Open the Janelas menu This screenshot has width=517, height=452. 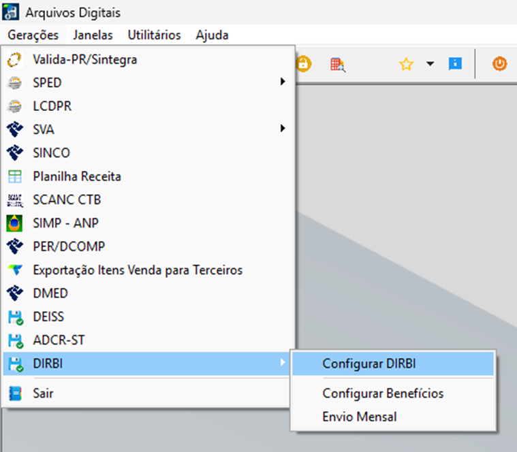[x=93, y=35]
